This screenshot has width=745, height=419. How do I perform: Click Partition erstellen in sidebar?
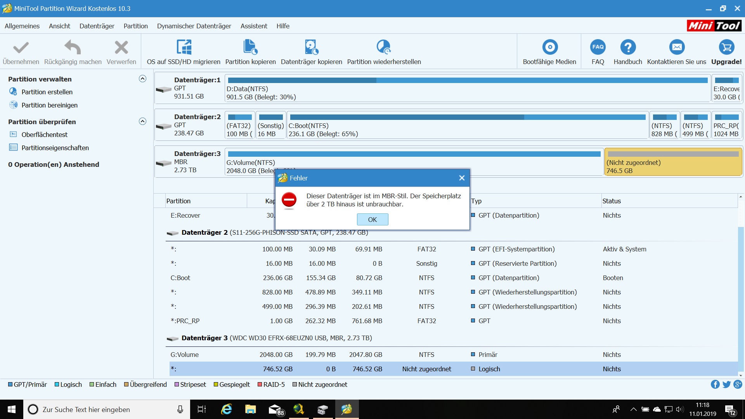47,92
